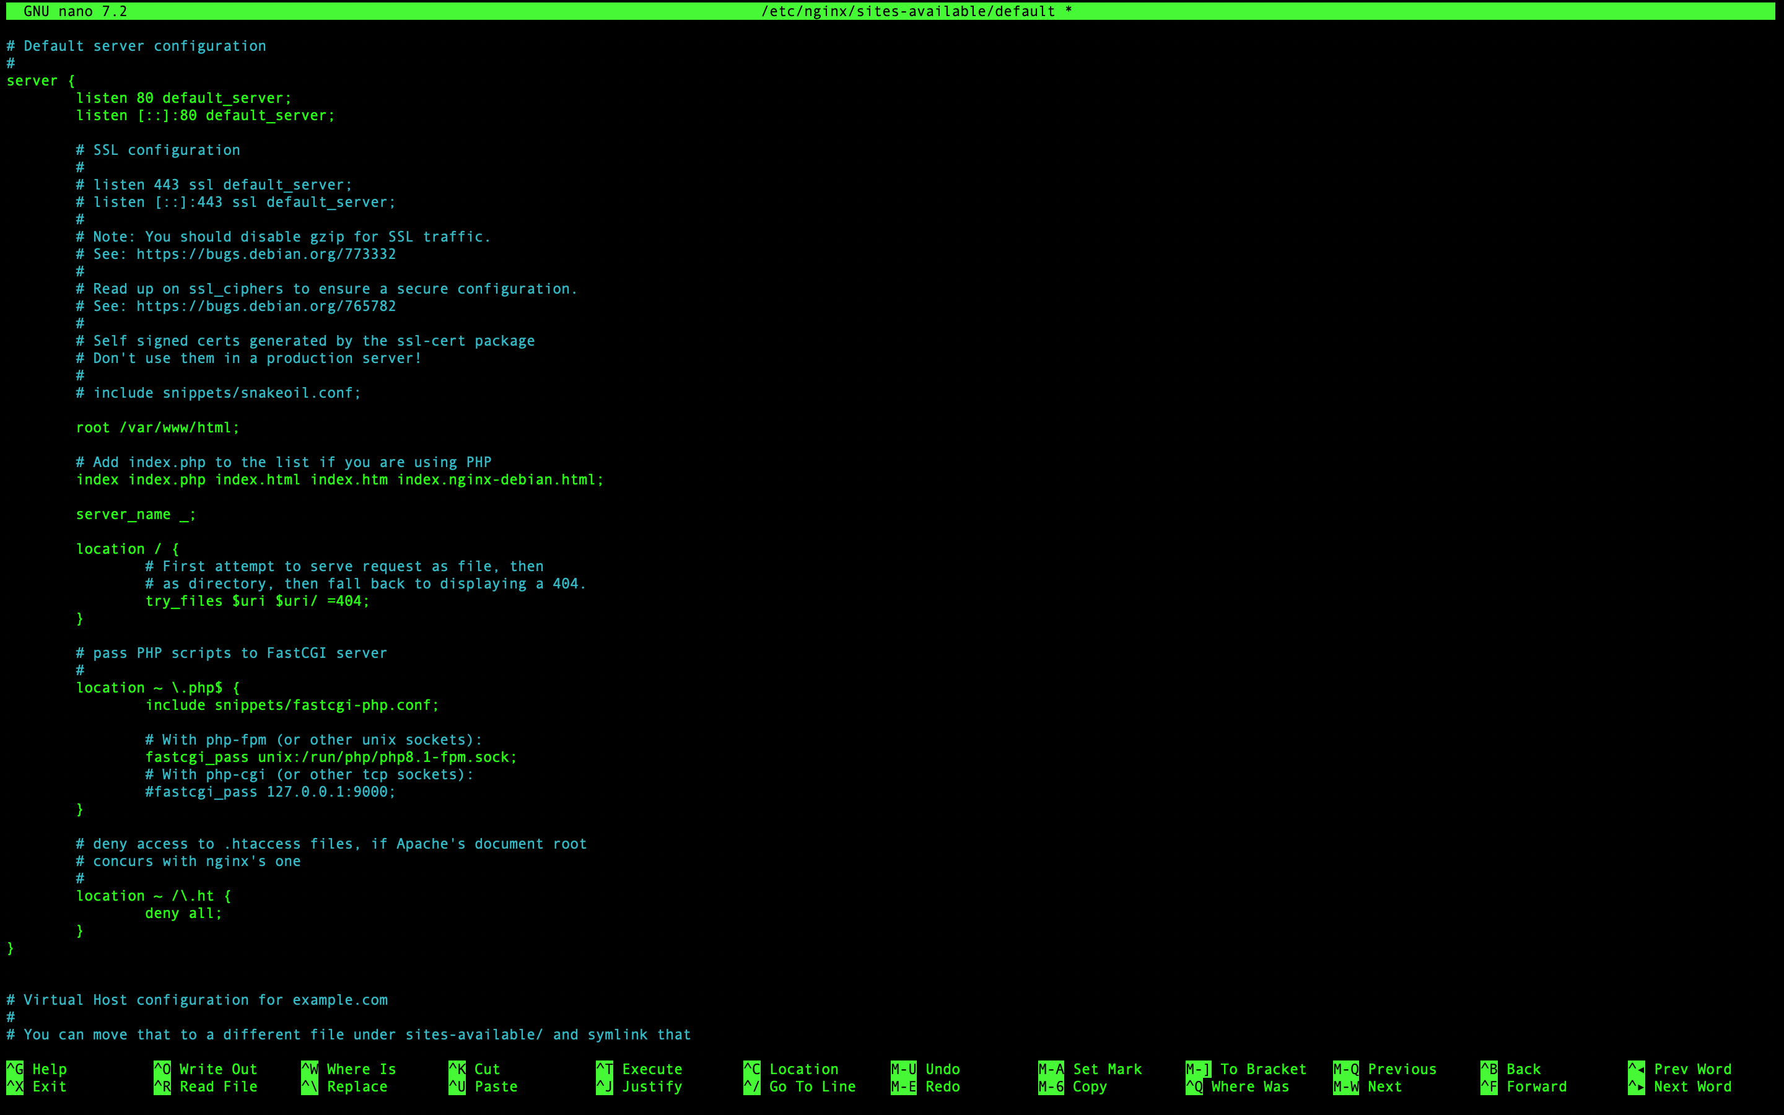The image size is (1784, 1115).
Task: Click the ^W Where Is shortcut
Action: [349, 1069]
